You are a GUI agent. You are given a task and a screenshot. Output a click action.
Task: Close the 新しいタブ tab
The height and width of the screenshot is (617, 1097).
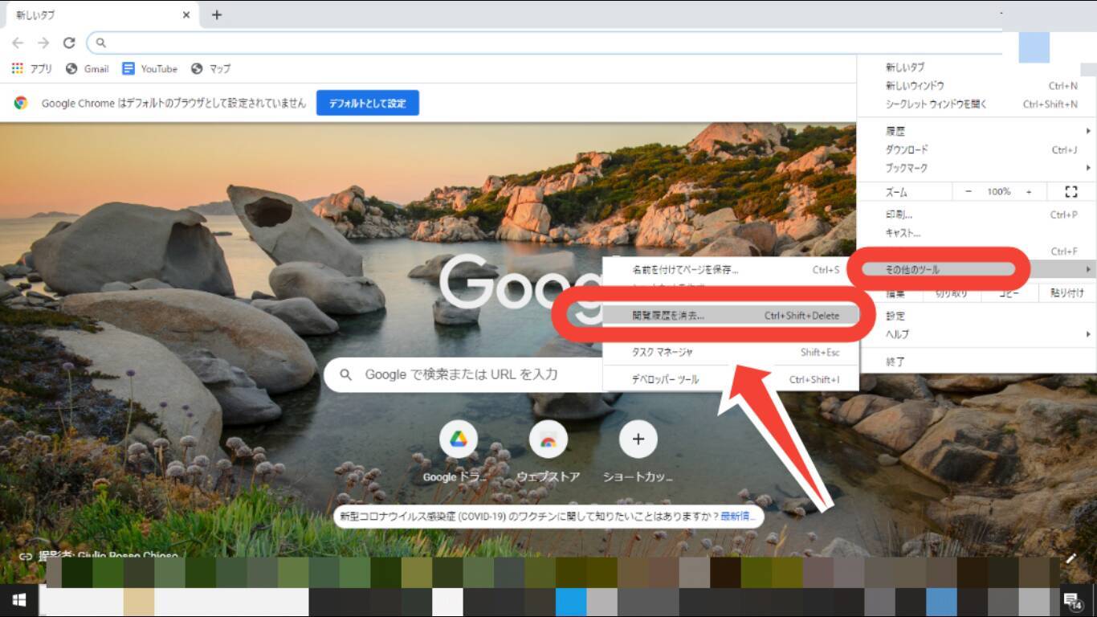[x=186, y=15]
